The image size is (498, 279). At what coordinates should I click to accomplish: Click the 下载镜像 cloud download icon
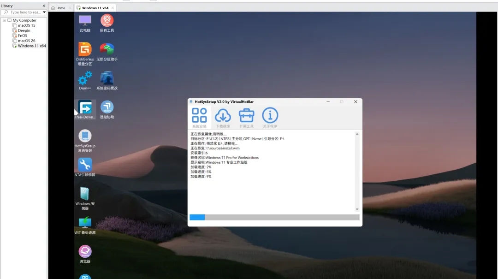[223, 117]
